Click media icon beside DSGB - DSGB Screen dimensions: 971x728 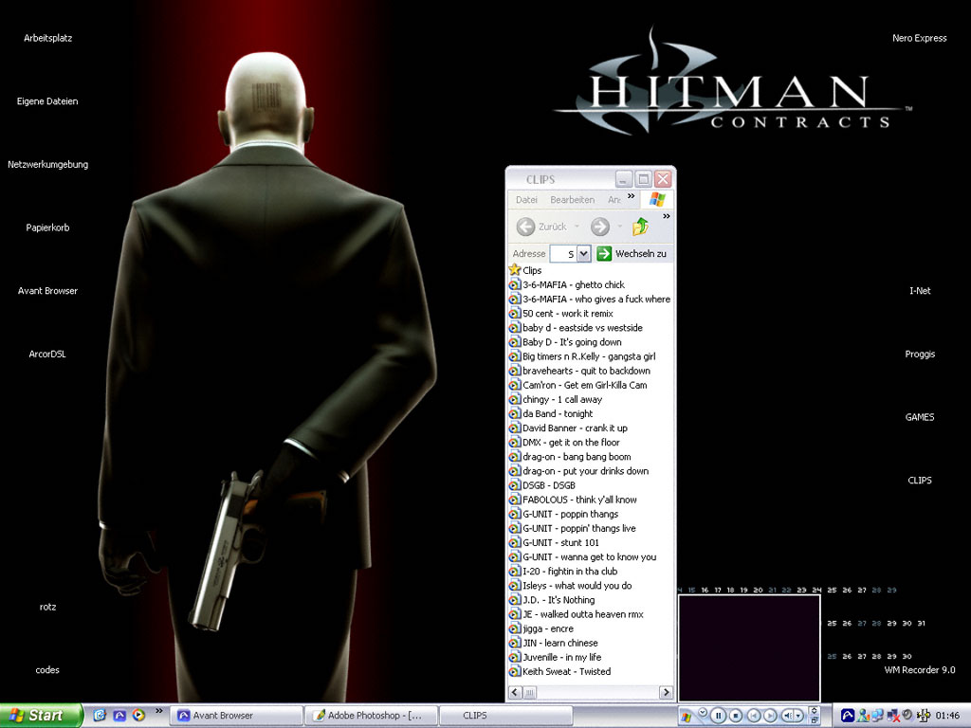click(x=515, y=485)
